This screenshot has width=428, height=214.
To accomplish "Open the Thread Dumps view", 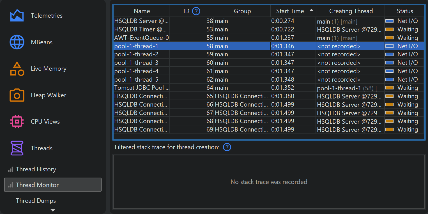I will [36, 201].
